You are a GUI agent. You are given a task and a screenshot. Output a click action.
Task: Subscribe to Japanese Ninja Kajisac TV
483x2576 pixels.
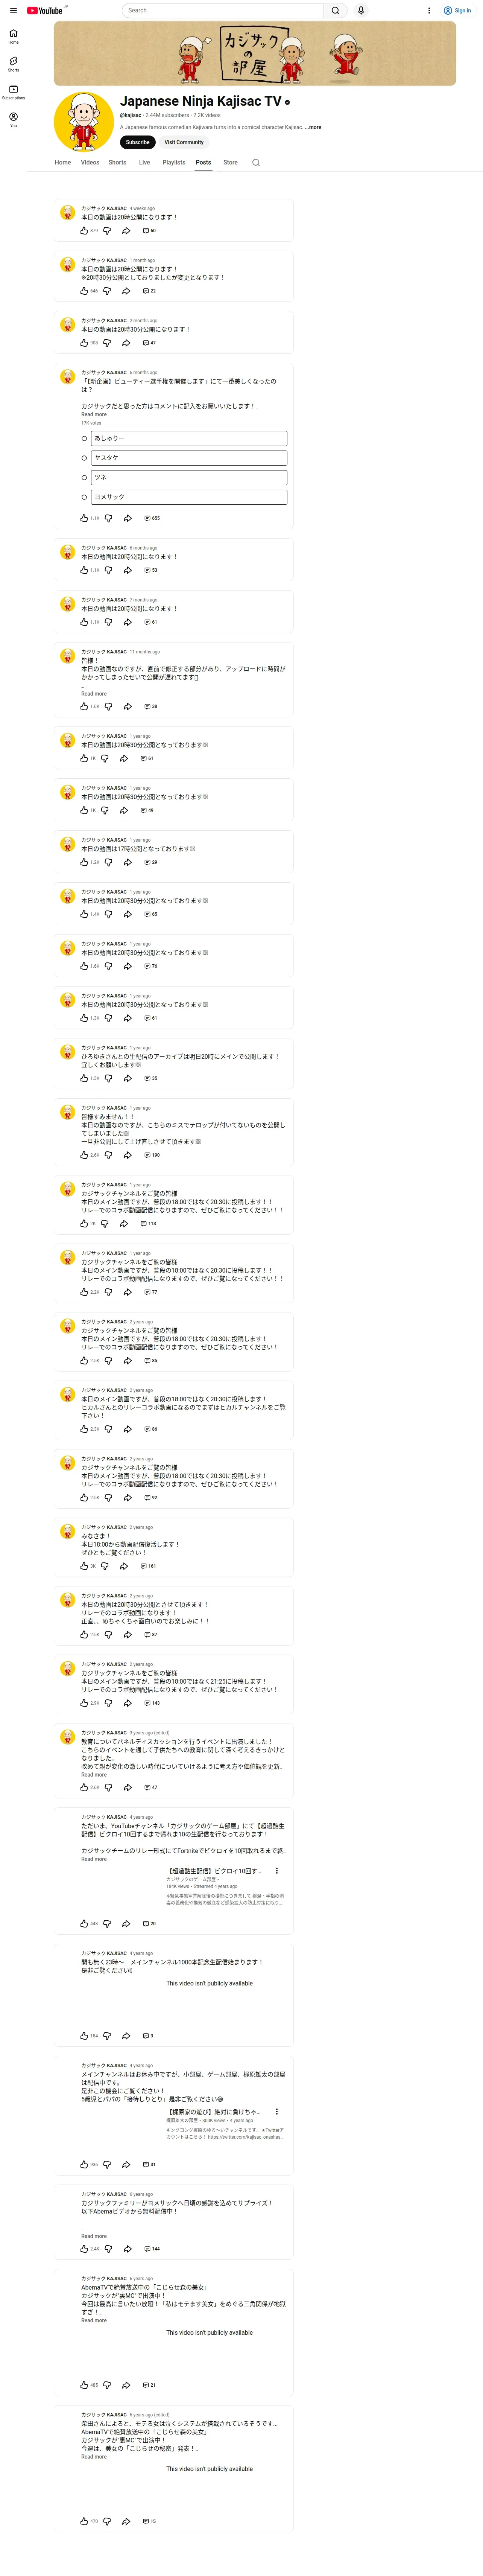point(138,142)
